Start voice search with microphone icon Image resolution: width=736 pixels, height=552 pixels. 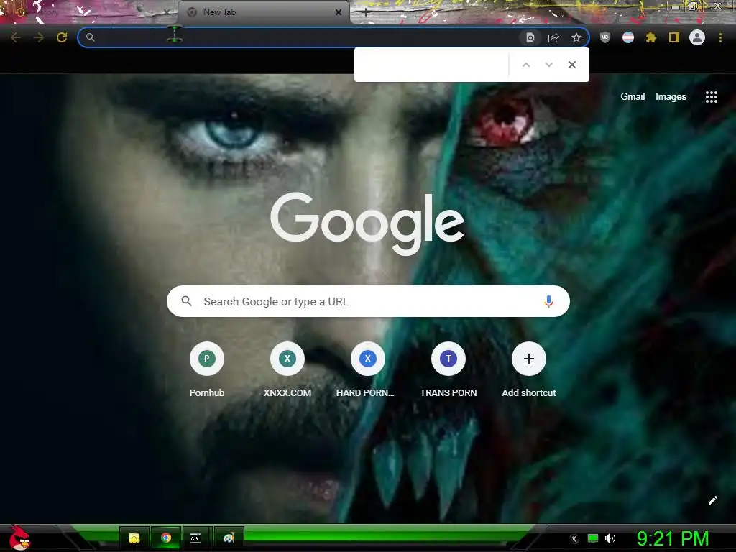tap(548, 301)
